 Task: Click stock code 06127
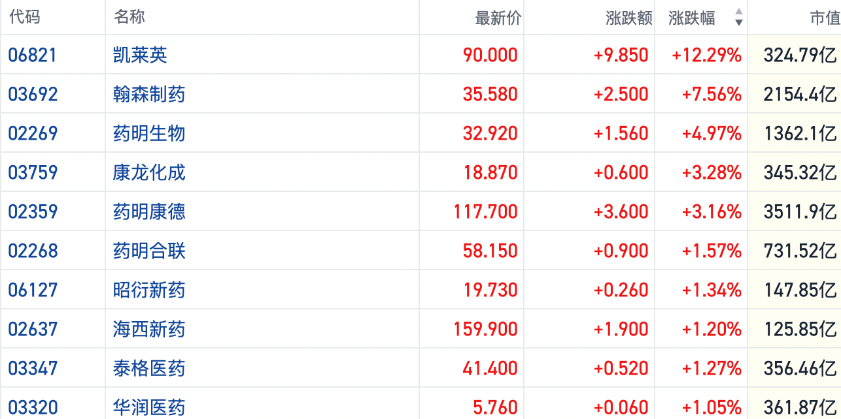[33, 290]
